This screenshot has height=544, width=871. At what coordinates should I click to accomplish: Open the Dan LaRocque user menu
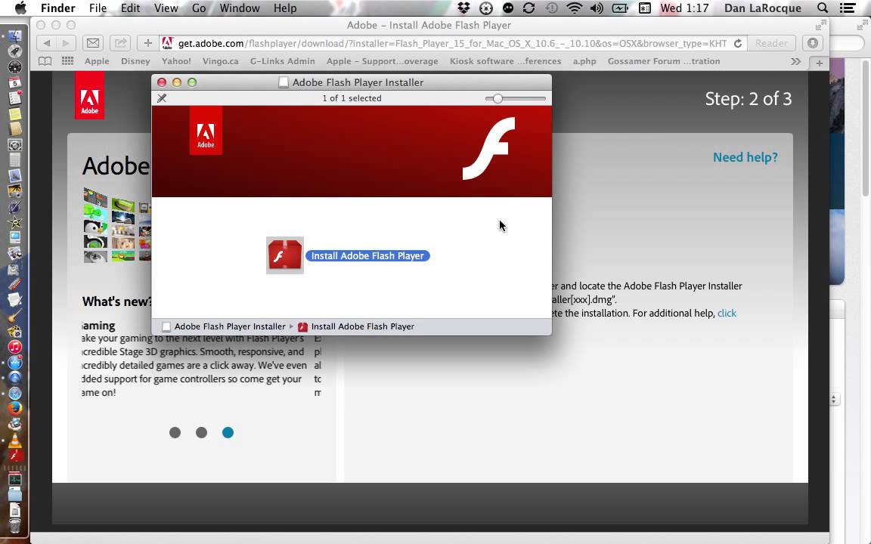coord(763,8)
